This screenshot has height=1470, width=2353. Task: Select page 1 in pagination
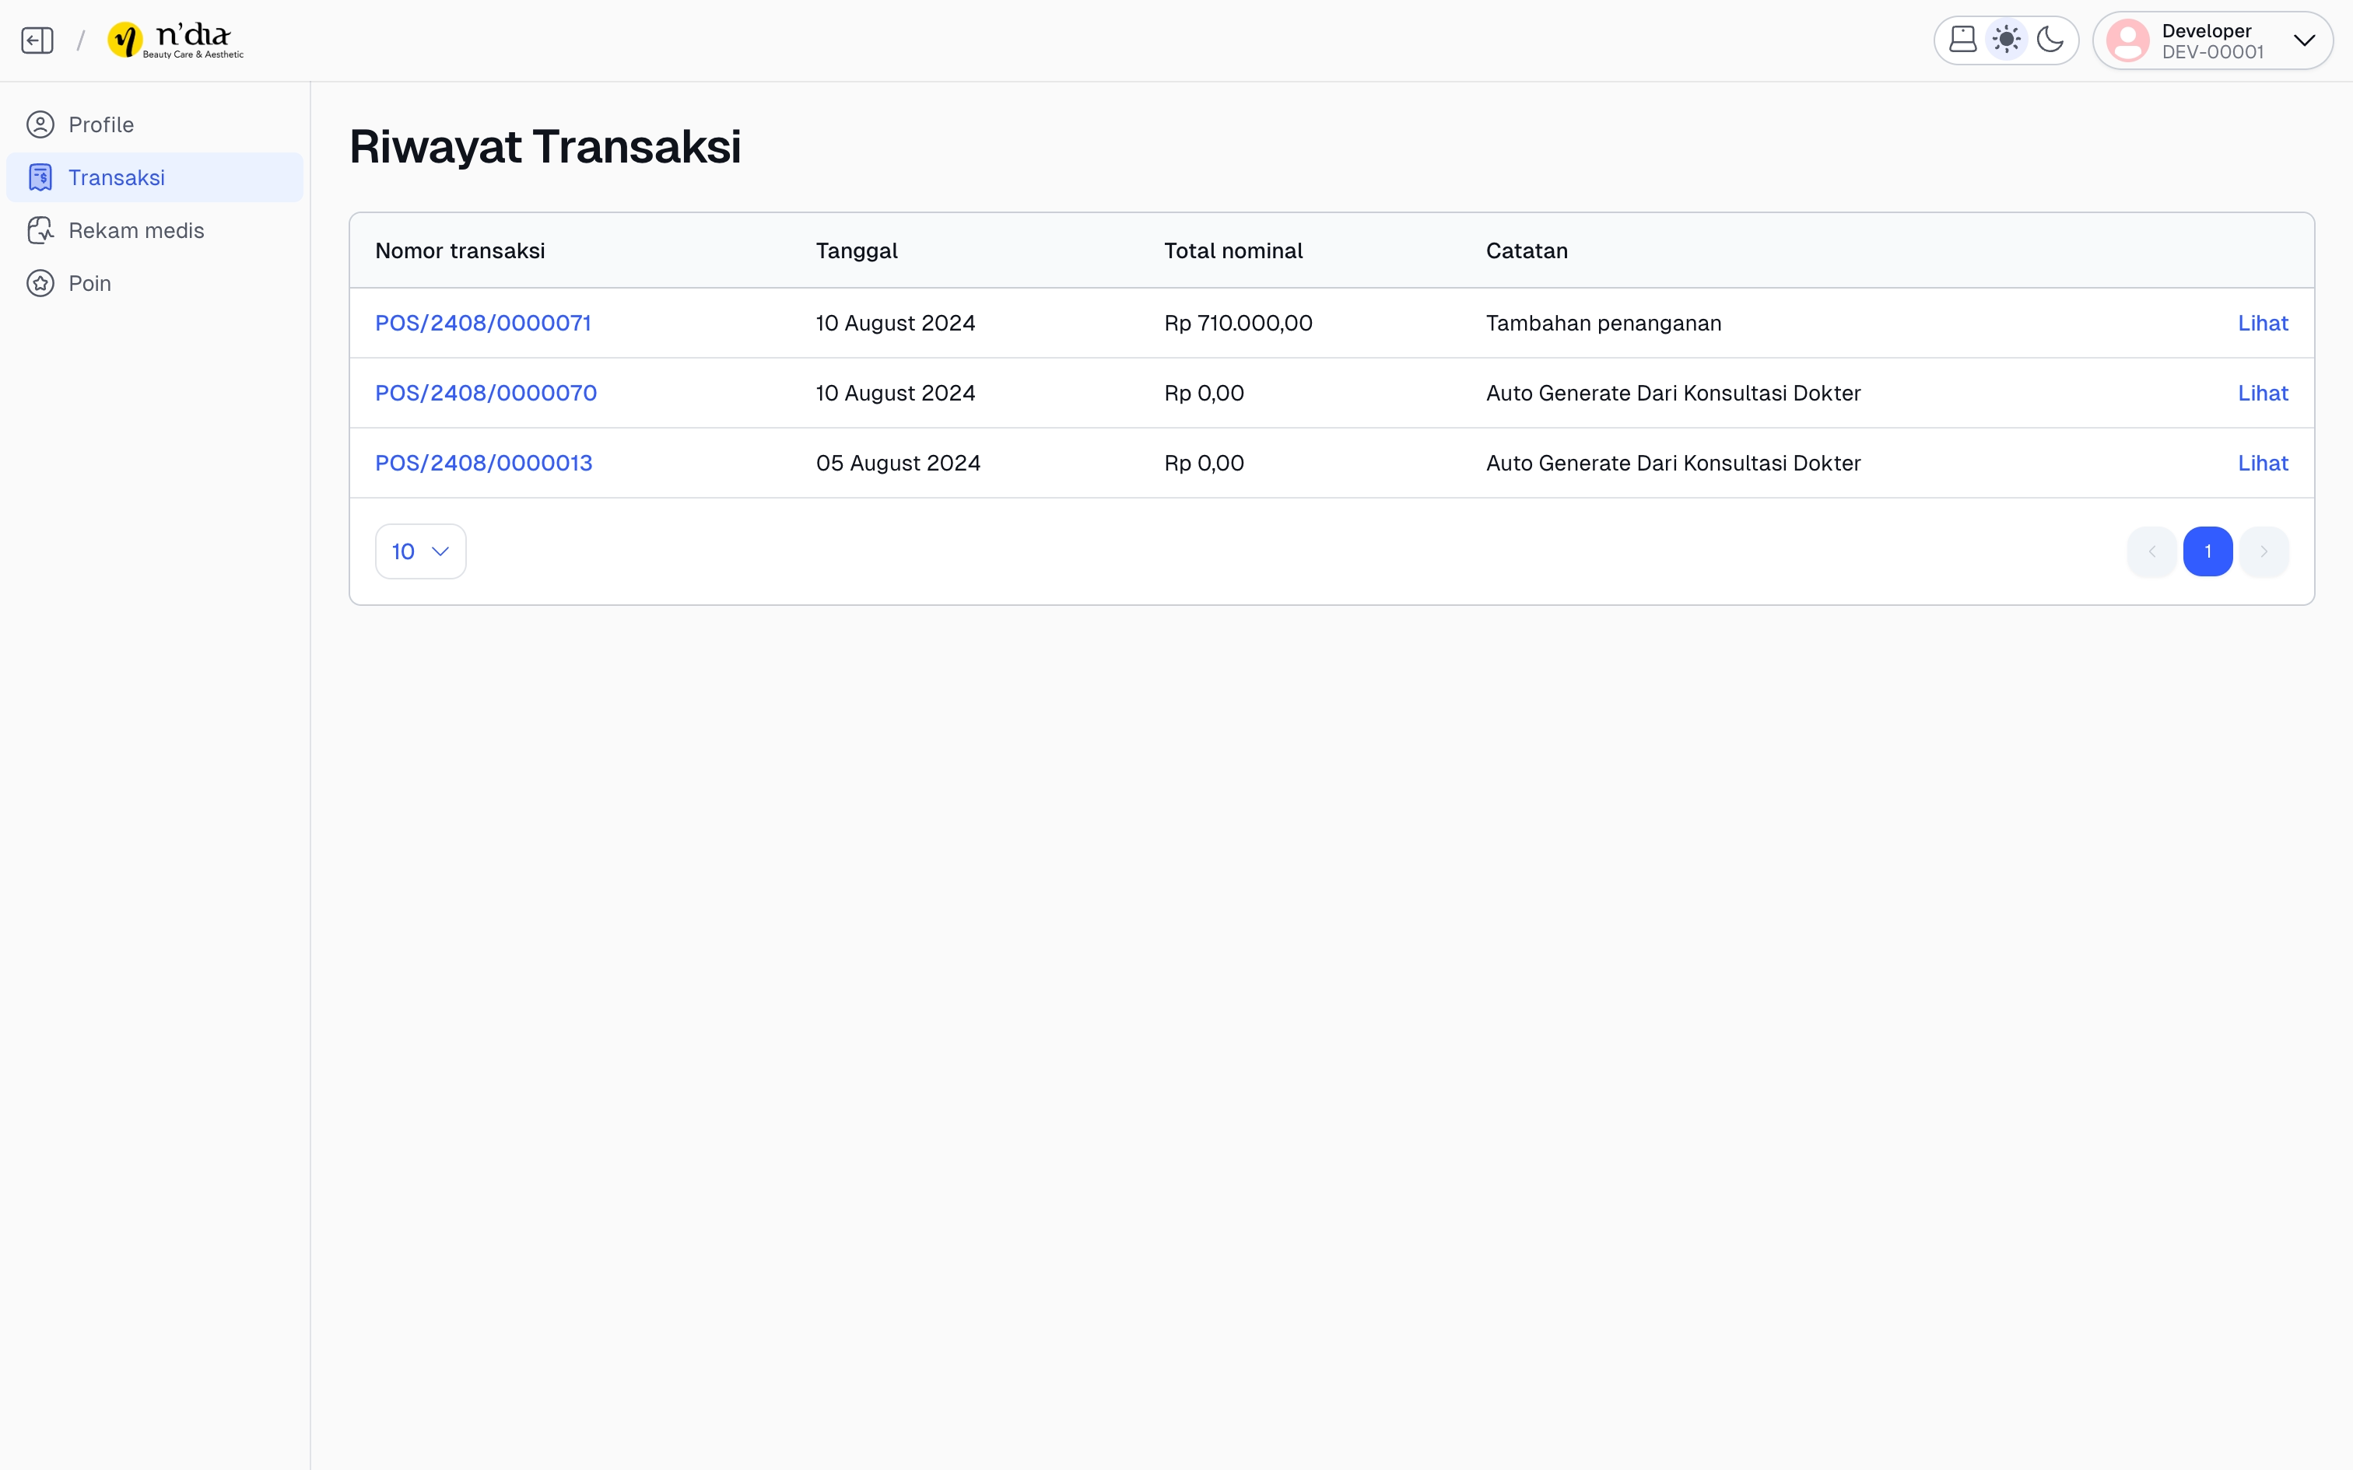click(2208, 551)
